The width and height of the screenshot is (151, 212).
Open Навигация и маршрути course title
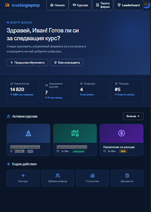point(72,147)
